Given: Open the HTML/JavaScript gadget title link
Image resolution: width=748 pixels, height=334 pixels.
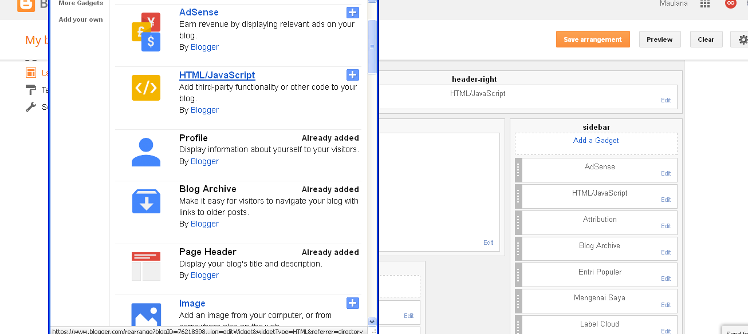Looking at the screenshot, I should click(217, 75).
